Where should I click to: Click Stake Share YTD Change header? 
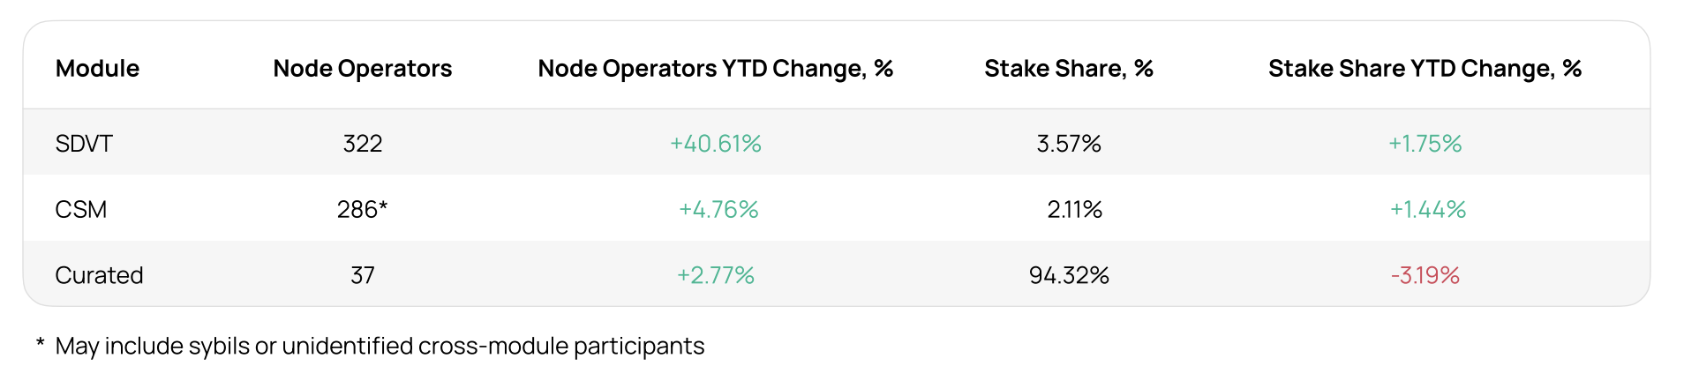(x=1425, y=69)
